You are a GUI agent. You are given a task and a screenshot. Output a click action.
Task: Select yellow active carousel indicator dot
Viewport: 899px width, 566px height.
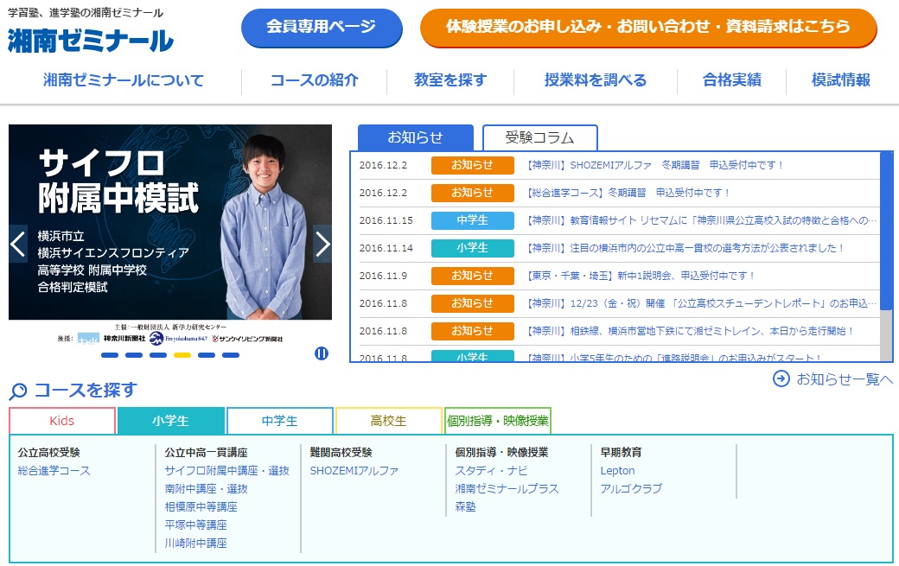coord(182,355)
